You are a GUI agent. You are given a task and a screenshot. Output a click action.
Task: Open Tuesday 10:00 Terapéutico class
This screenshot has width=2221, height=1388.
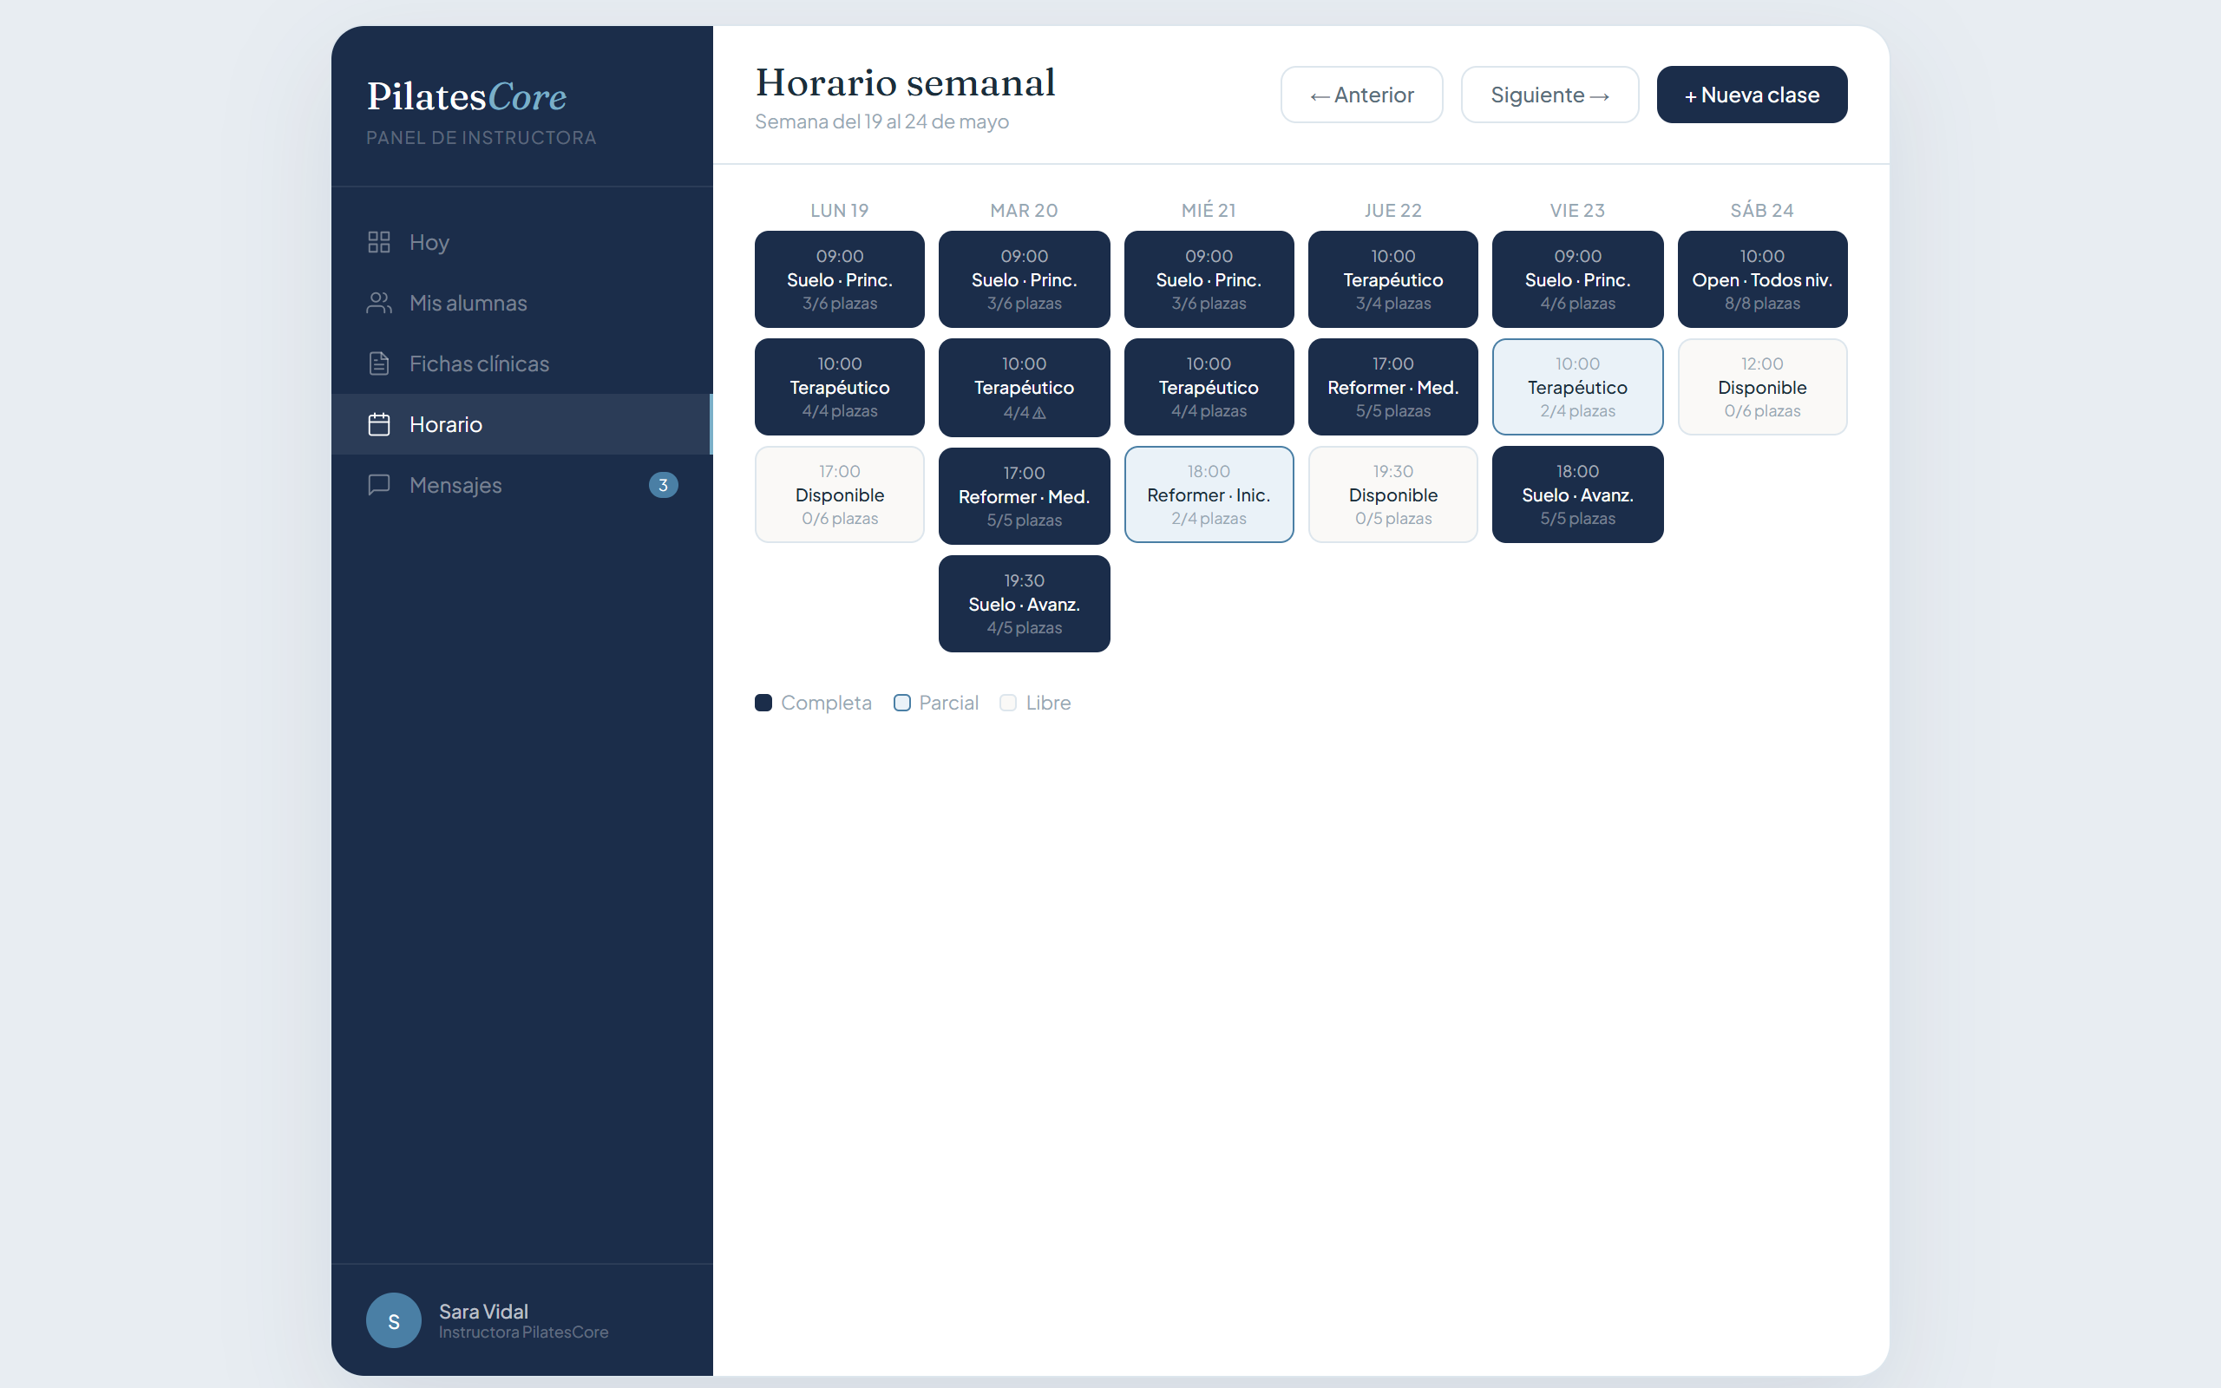pyautogui.click(x=1025, y=388)
